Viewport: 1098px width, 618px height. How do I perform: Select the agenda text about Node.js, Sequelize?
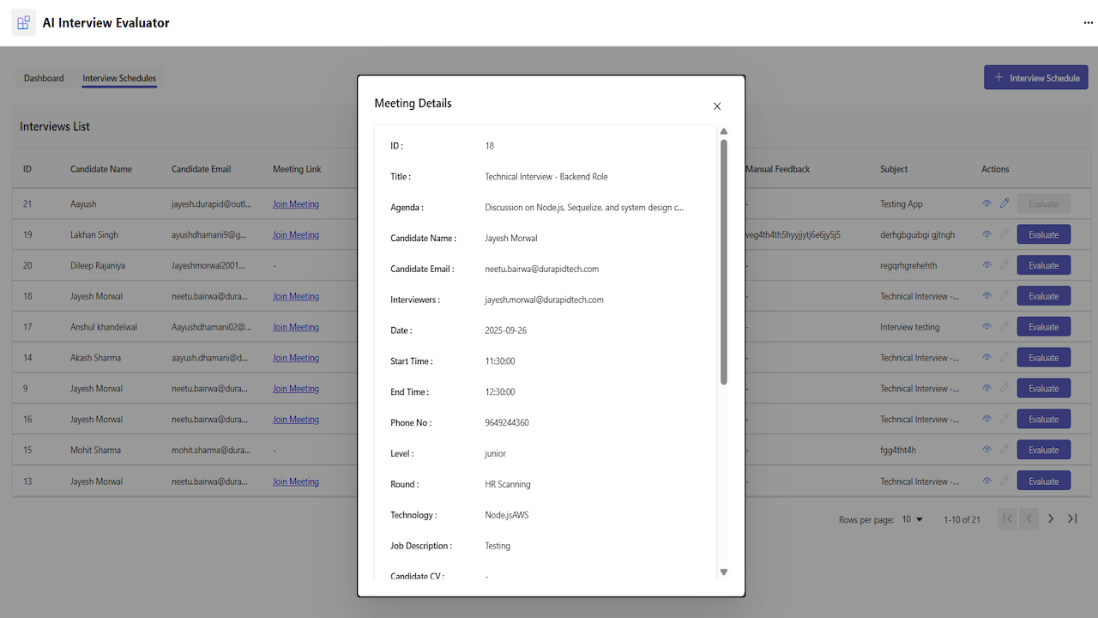[584, 208]
